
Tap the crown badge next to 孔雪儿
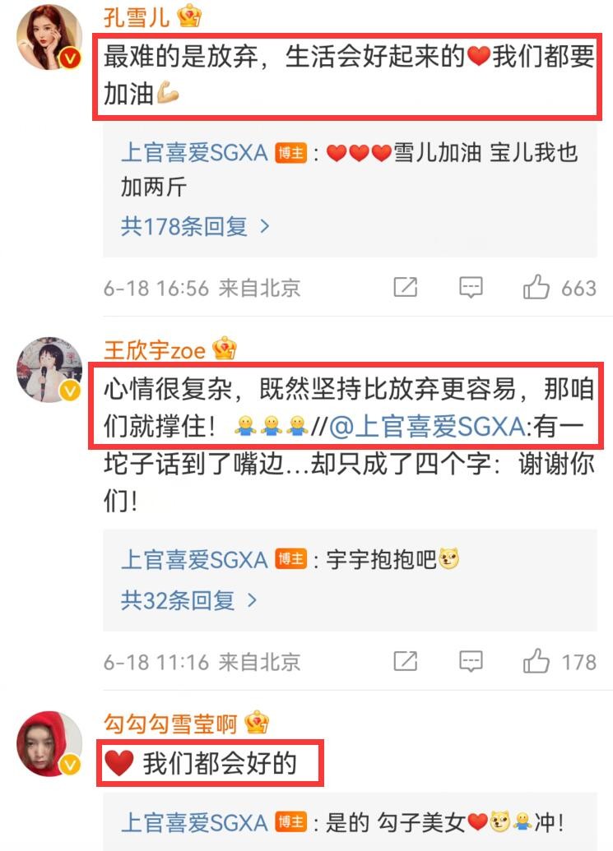(x=189, y=16)
